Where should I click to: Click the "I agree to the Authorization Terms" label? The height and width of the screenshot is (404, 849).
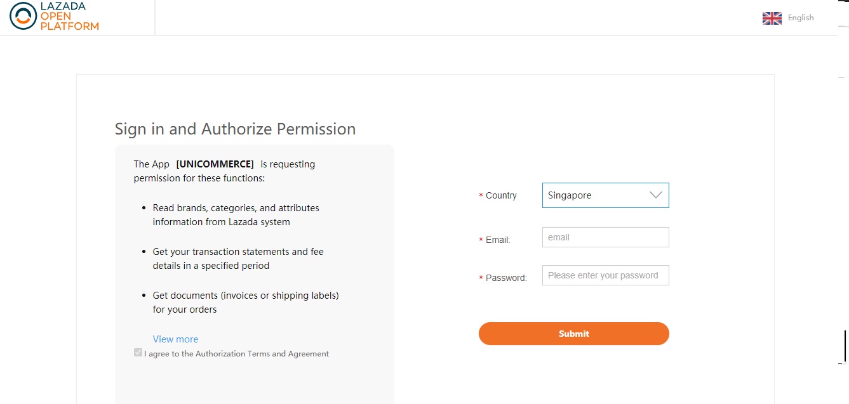tap(236, 354)
